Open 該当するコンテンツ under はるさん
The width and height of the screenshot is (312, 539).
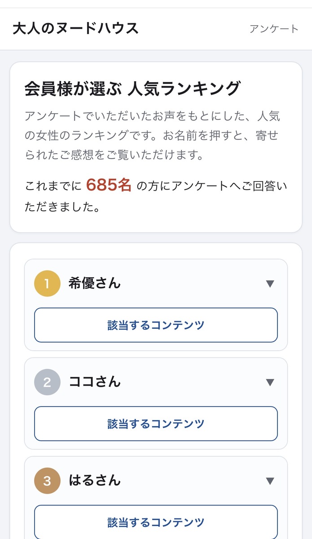pyautogui.click(x=156, y=522)
